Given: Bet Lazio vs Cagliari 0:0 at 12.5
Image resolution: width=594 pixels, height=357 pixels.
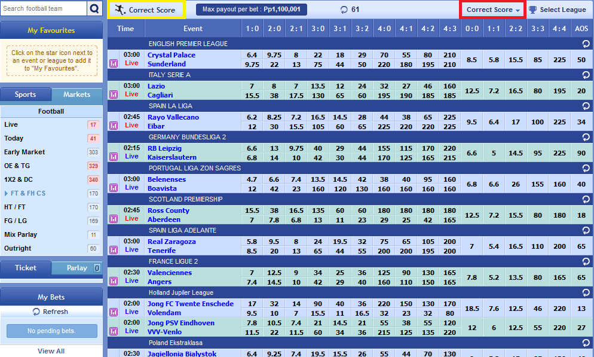Looking at the screenshot, I should point(472,91).
